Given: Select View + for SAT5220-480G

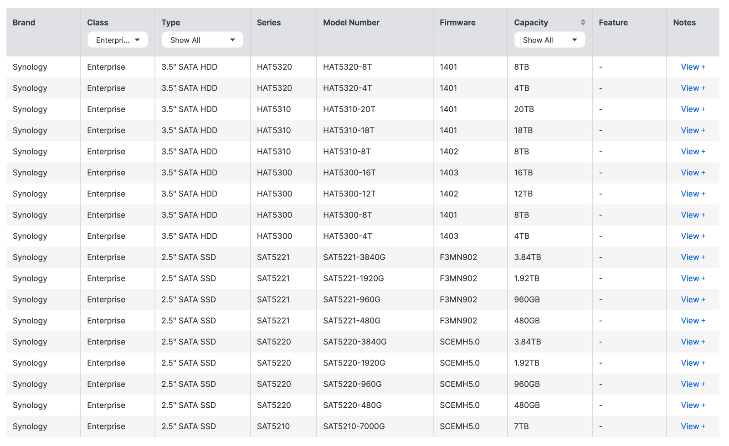Looking at the screenshot, I should click(693, 405).
